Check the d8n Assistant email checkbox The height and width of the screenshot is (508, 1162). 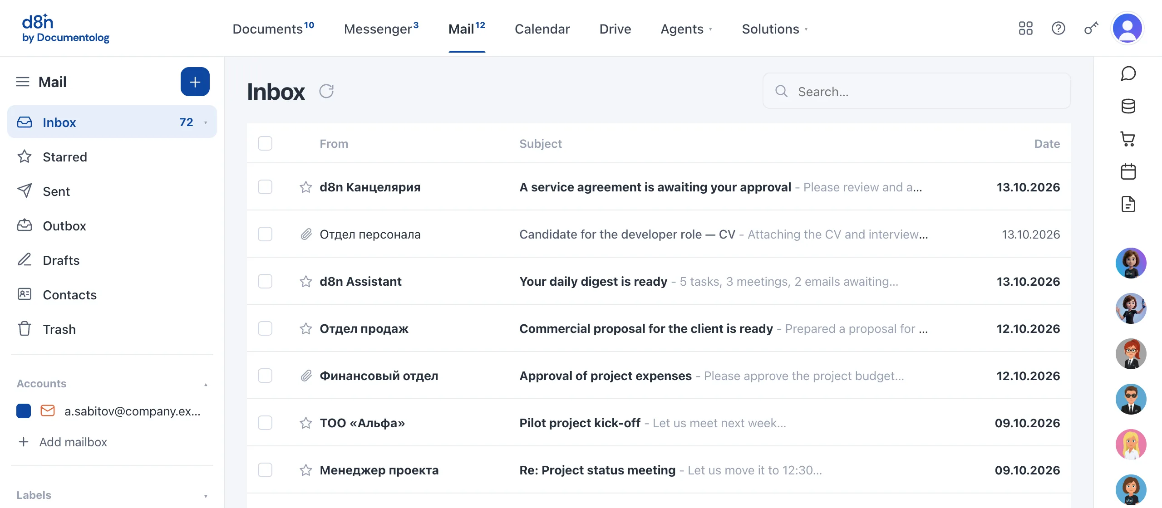point(265,281)
